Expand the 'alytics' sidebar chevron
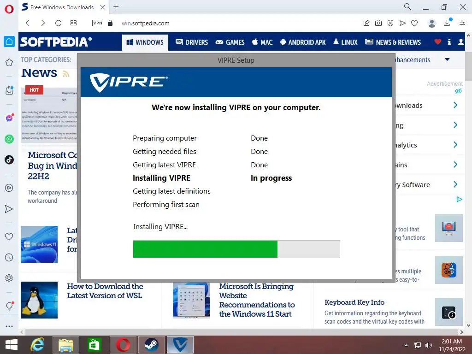This screenshot has width=472, height=354. (455, 145)
